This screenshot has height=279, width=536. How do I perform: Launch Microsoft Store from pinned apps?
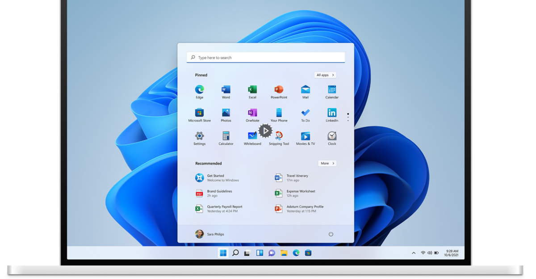click(x=199, y=115)
